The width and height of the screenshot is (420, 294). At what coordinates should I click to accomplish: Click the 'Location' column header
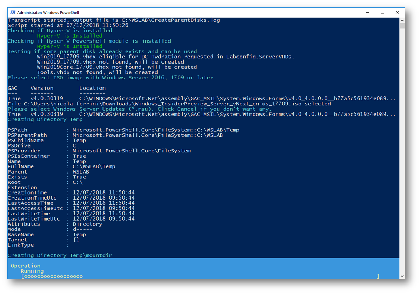click(92, 88)
